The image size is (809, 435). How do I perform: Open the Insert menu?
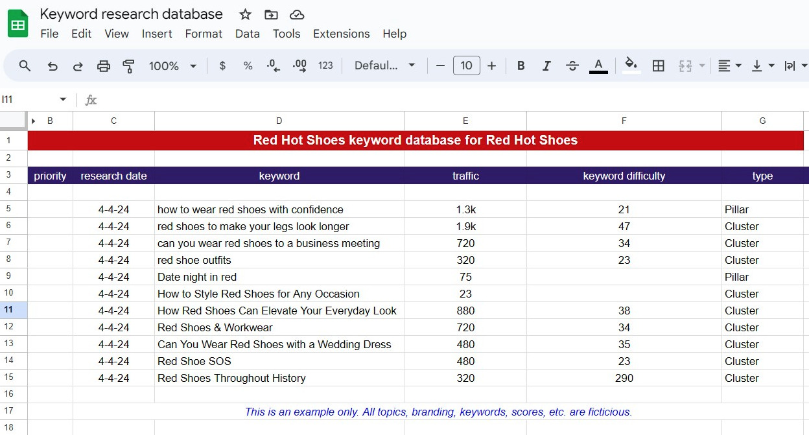(x=157, y=34)
